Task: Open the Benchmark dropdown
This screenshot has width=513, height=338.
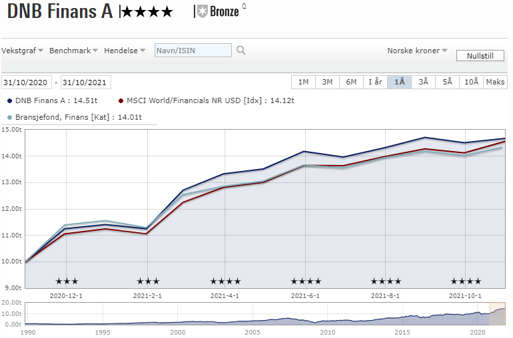Action: click(x=73, y=51)
